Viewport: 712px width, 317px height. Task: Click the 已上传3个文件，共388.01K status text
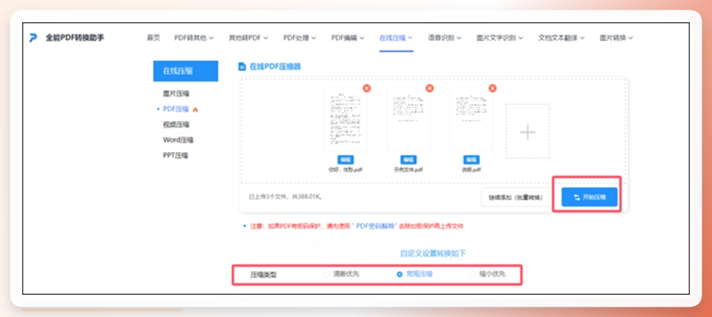pos(285,197)
